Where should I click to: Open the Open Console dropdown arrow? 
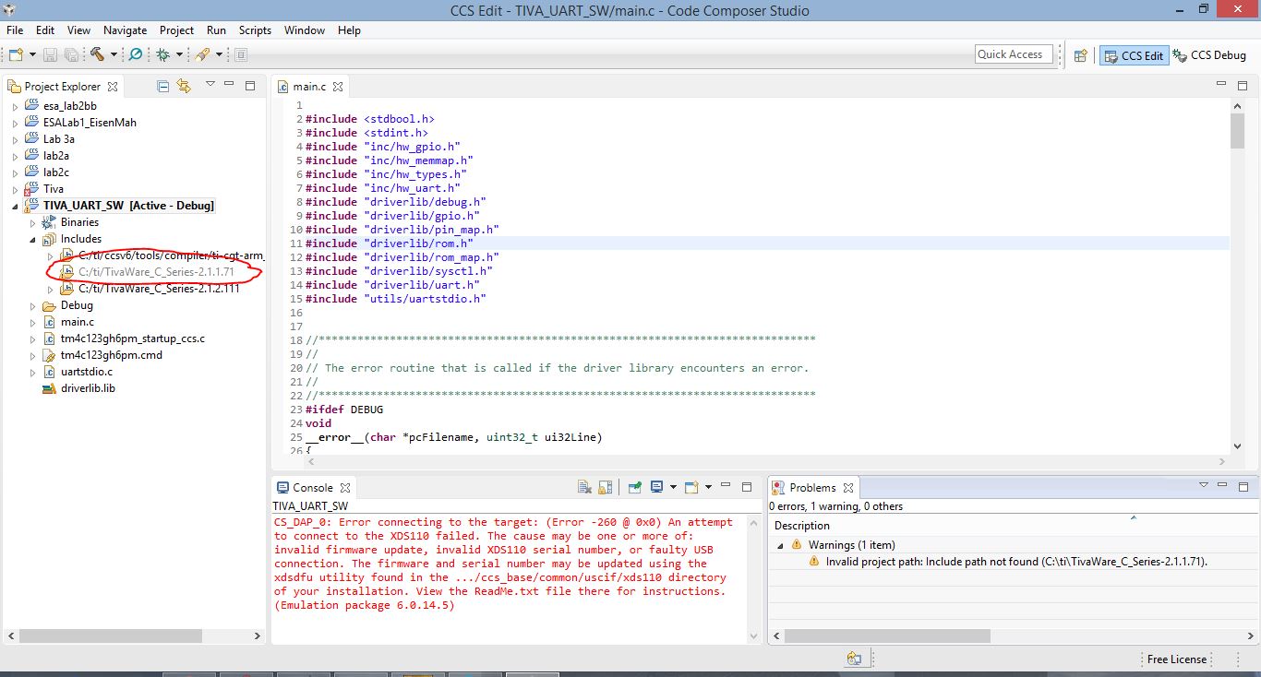pos(708,487)
